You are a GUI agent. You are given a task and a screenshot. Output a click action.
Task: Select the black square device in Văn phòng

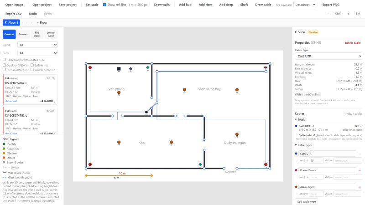coord(119,69)
